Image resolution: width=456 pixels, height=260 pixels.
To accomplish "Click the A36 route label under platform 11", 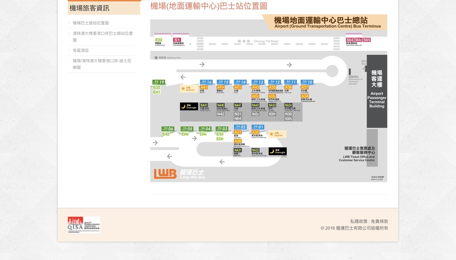I will tap(288, 87).
